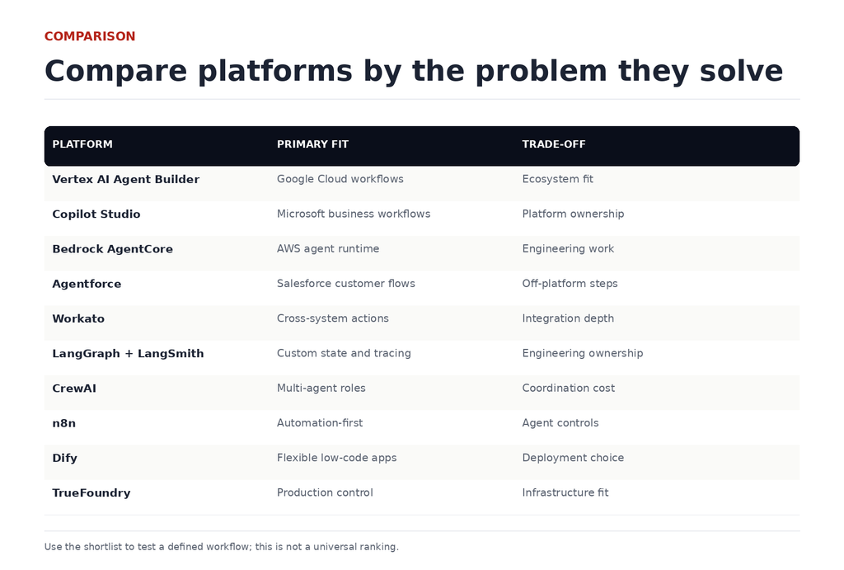The image size is (844, 570).
Task: Click the Bedrock AgentCore platform name
Action: (112, 249)
